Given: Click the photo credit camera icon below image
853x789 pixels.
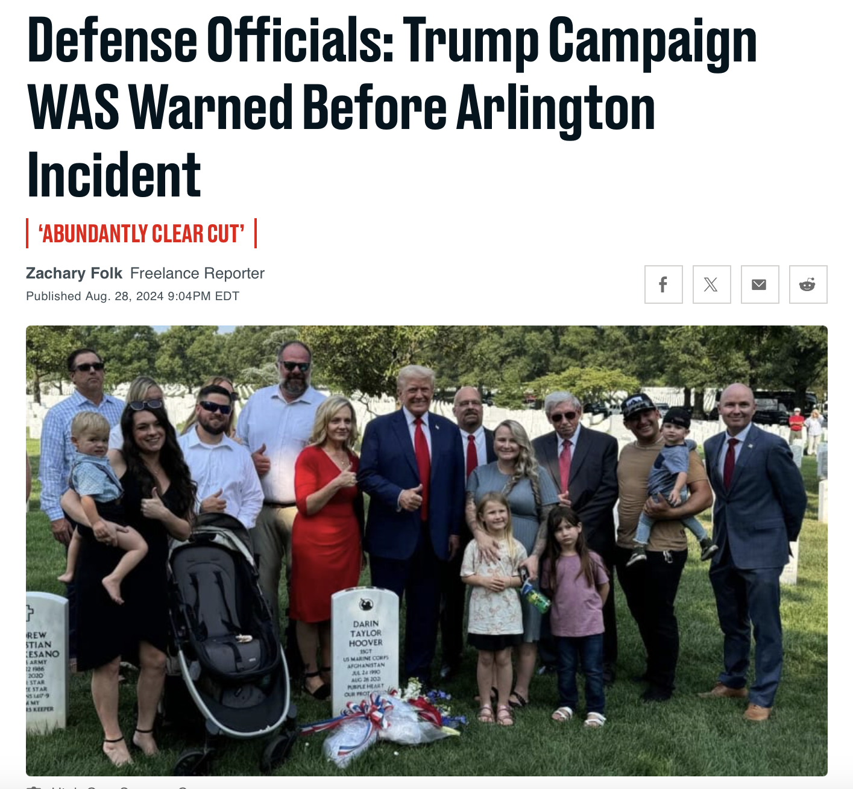Looking at the screenshot, I should point(34,787).
